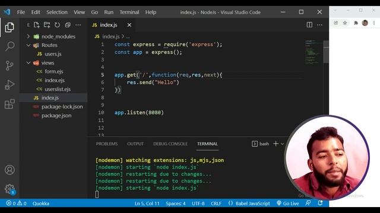Click Ln 5, Col 11 cursor position
Image resolution: width=380 pixels, height=213 pixels.
tap(147, 204)
